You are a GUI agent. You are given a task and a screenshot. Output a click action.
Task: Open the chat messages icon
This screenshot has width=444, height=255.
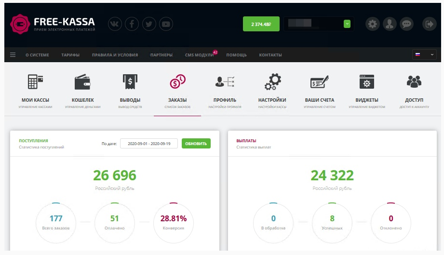pyautogui.click(x=406, y=24)
